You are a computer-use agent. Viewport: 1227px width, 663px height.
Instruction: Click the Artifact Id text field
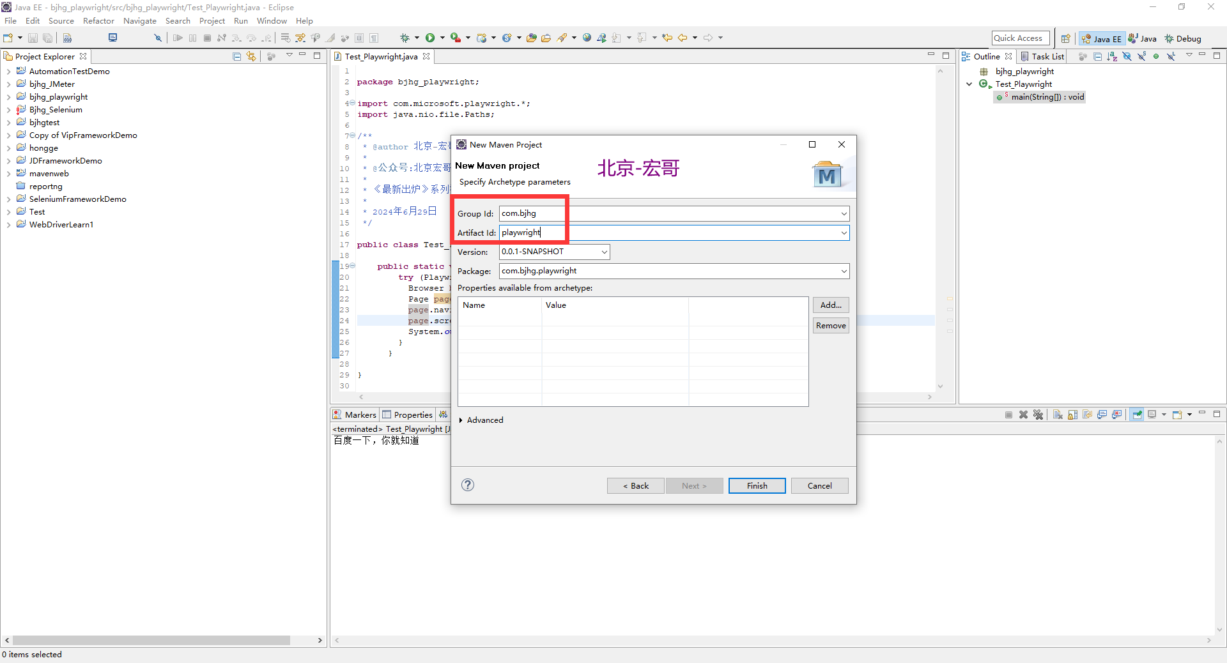674,233
